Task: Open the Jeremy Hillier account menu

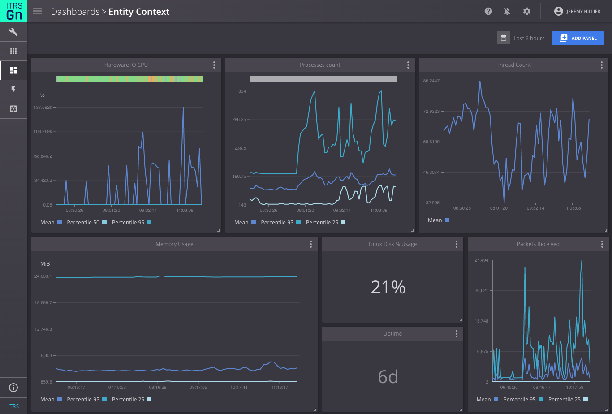Action: [577, 11]
